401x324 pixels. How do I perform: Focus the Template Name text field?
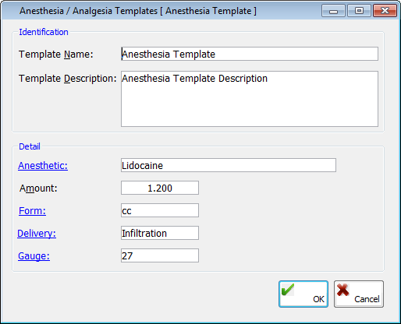(x=250, y=54)
